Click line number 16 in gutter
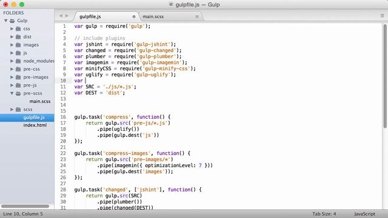Viewport: 388px width, 218px height. (x=63, y=117)
